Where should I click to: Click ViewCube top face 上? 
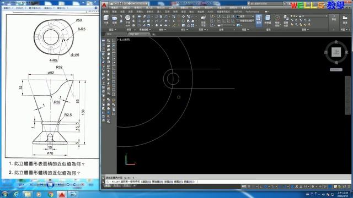(336, 52)
